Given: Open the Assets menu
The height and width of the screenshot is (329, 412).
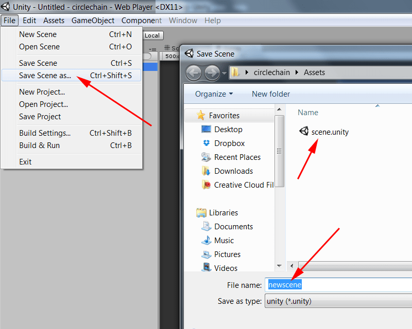Looking at the screenshot, I should (54, 21).
